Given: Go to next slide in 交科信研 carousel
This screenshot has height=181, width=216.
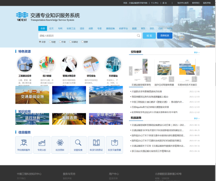Looking at the screenshot, I should [x=198, y=71].
